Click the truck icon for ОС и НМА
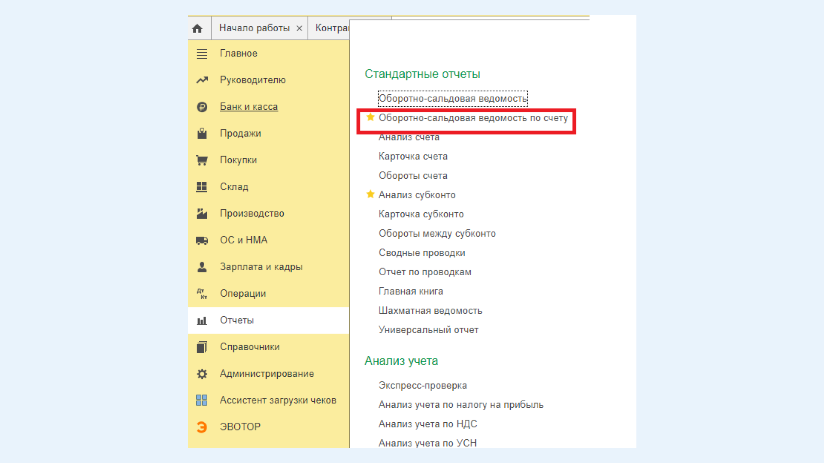Screen dimensions: 824x463 coord(202,240)
